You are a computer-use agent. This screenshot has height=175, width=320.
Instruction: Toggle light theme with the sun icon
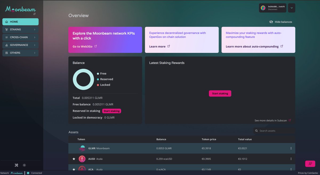click(24, 165)
